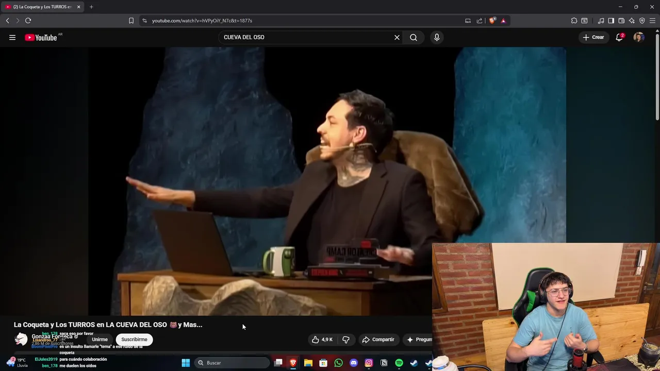Image resolution: width=660 pixels, height=371 pixels.
Task: Close the La Coqueta y Los TURROS tab
Action: click(x=78, y=7)
